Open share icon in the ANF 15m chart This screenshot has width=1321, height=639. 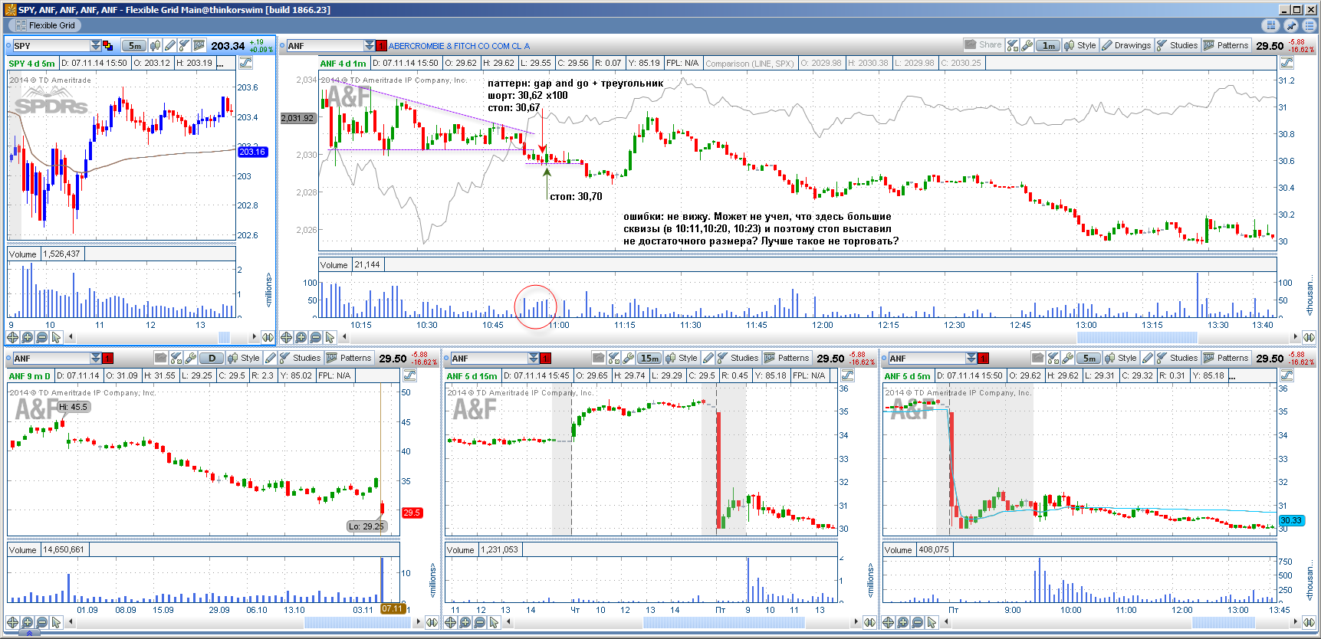(x=598, y=358)
